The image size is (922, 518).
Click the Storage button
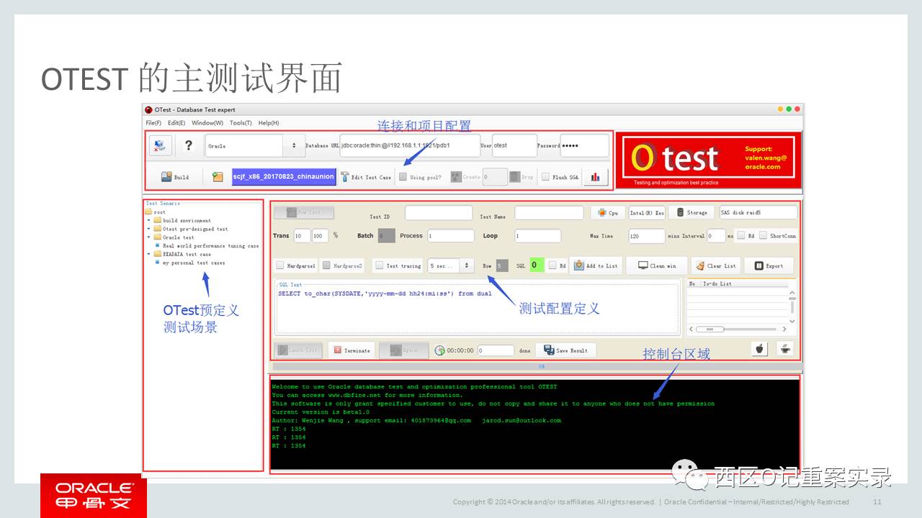click(x=691, y=212)
